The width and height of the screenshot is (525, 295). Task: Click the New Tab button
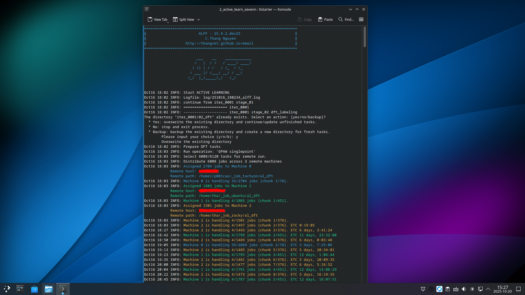(x=157, y=19)
